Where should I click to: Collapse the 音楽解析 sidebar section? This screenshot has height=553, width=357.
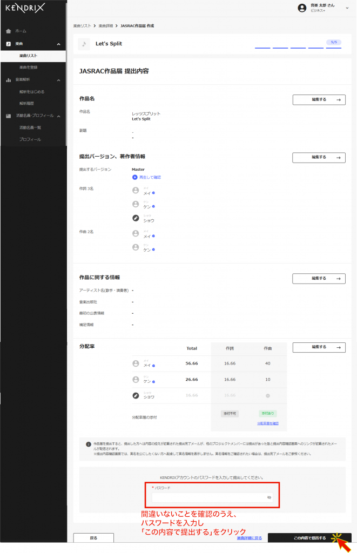tap(58, 80)
